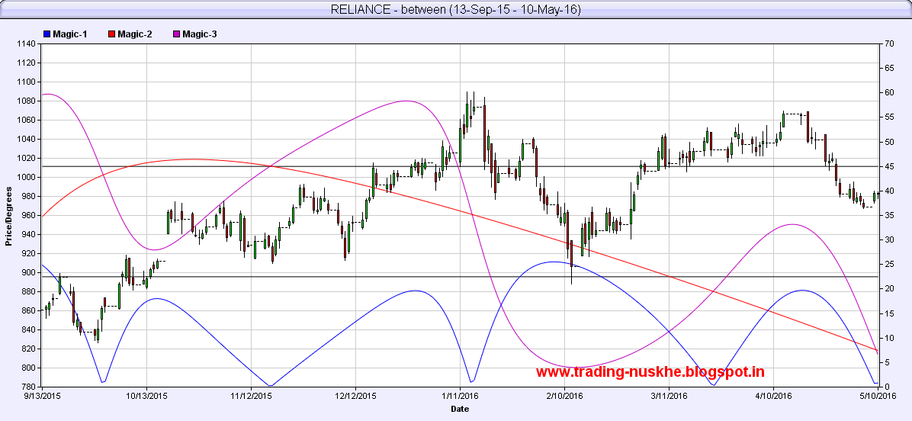Click the 30 degrees axis value
912x421 pixels.
pyautogui.click(x=888, y=239)
